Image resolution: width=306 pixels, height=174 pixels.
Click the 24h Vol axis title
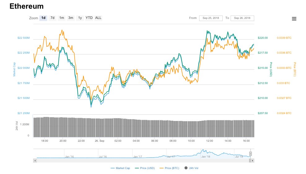tap(17, 126)
